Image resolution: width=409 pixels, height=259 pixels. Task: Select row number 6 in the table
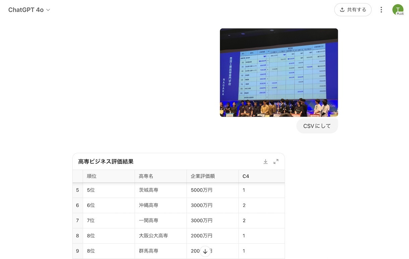tap(77, 205)
